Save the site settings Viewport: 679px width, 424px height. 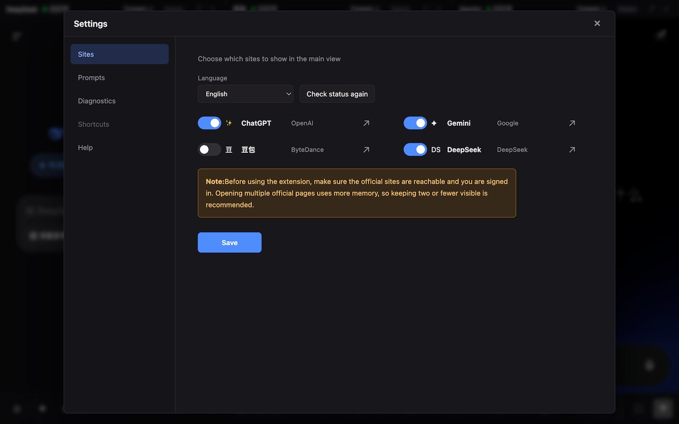[230, 242]
